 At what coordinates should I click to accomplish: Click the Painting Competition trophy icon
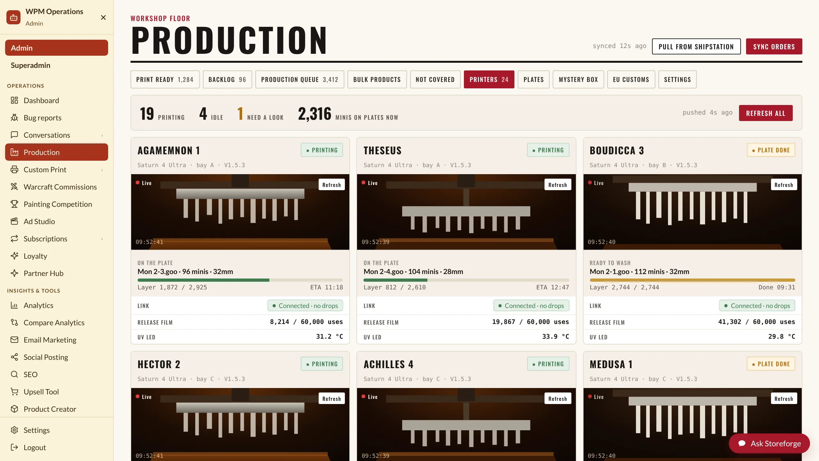point(14,204)
